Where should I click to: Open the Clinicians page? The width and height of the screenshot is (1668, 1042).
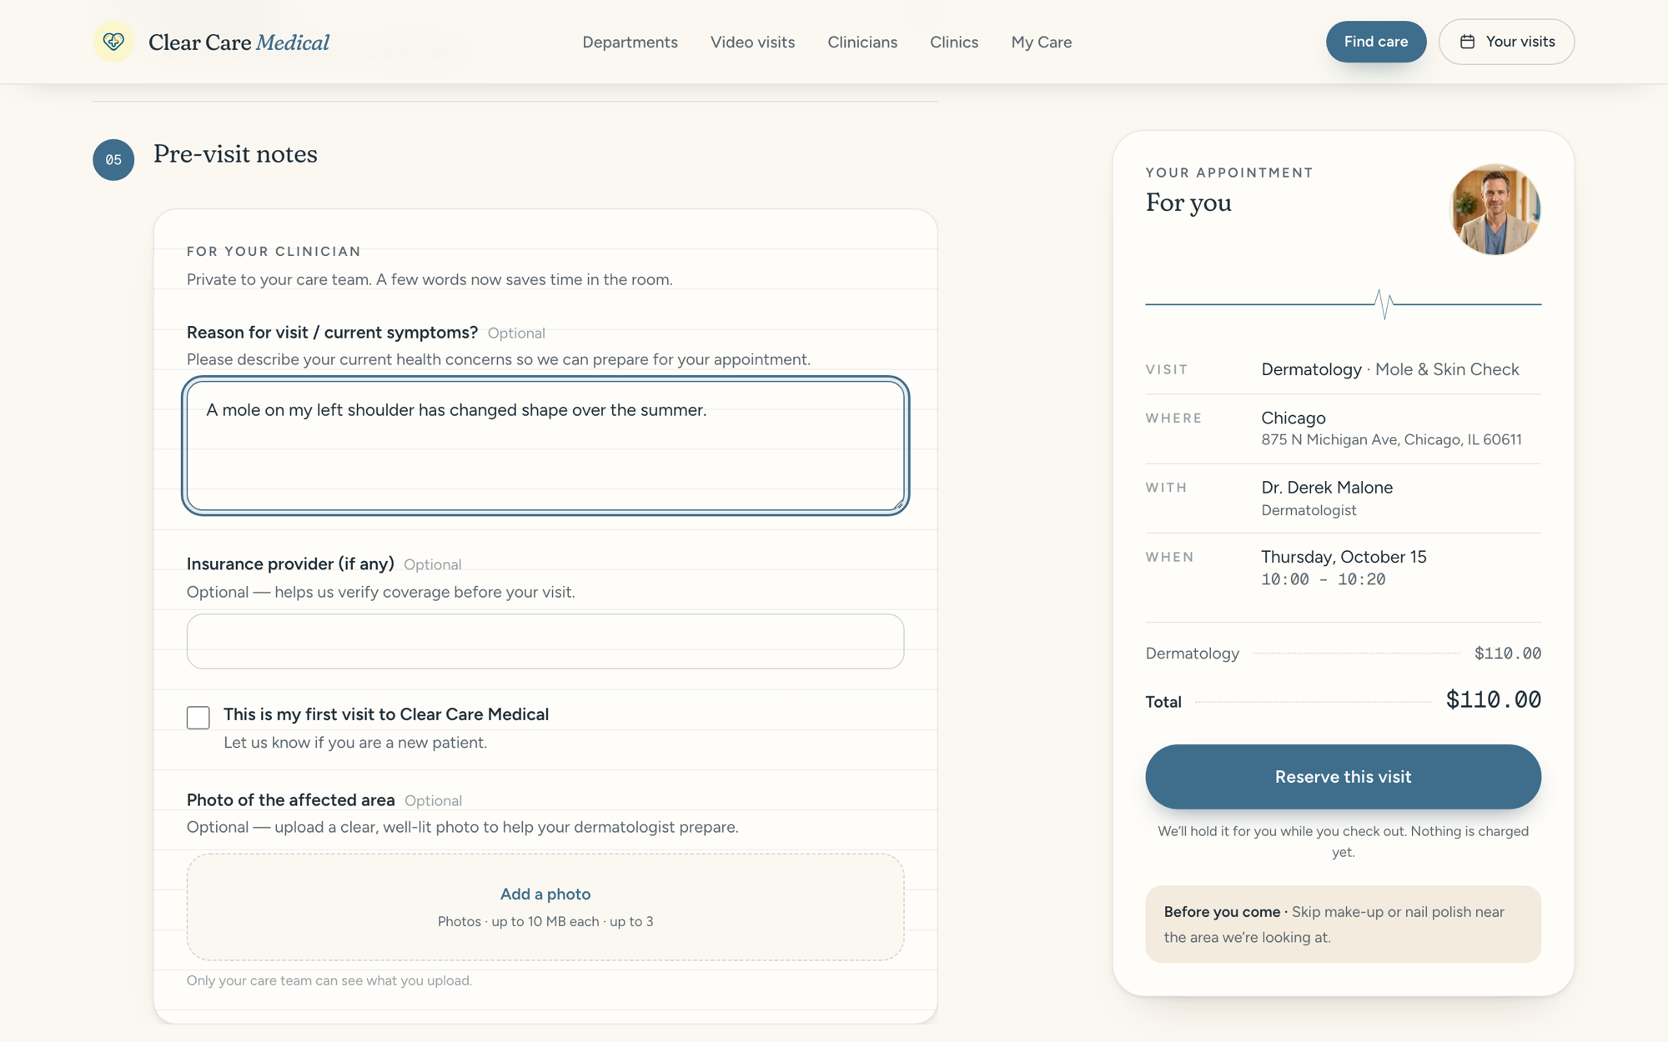tap(862, 42)
